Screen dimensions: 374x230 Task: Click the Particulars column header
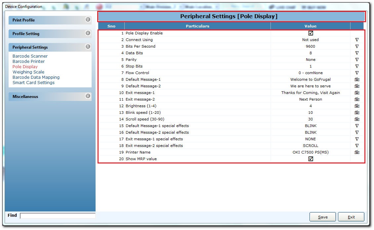(197, 26)
